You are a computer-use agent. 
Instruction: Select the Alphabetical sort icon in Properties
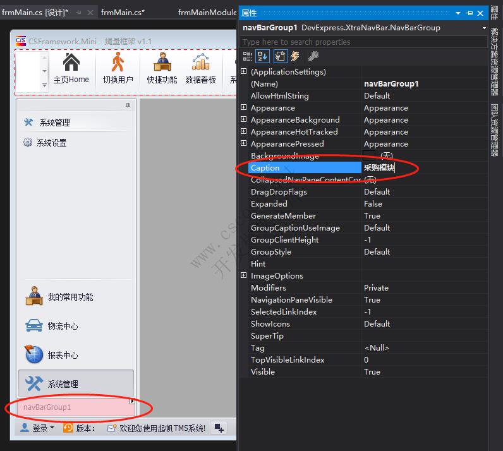click(262, 56)
